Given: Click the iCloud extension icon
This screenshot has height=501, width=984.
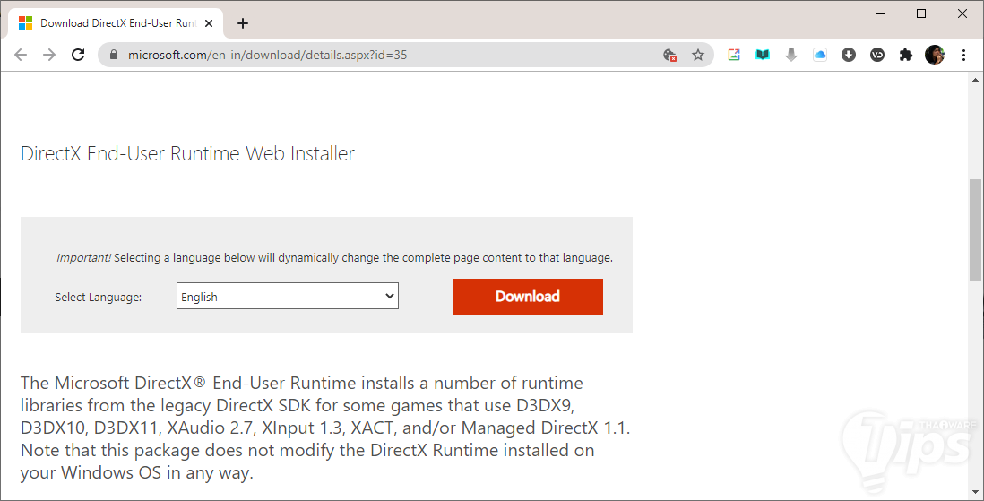Looking at the screenshot, I should pos(820,55).
